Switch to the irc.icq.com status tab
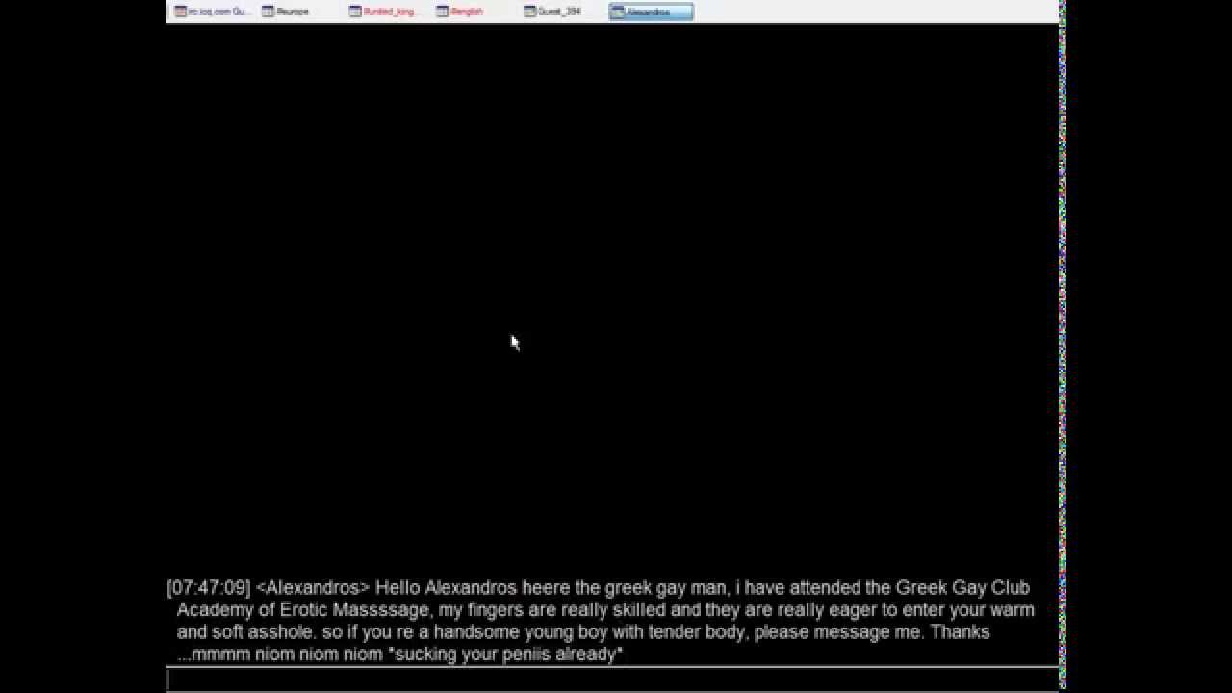Screen dimensions: 1232x693 click(211, 12)
